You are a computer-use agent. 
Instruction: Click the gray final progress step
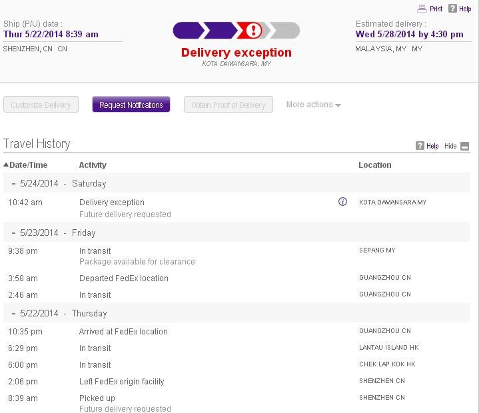tap(286, 31)
